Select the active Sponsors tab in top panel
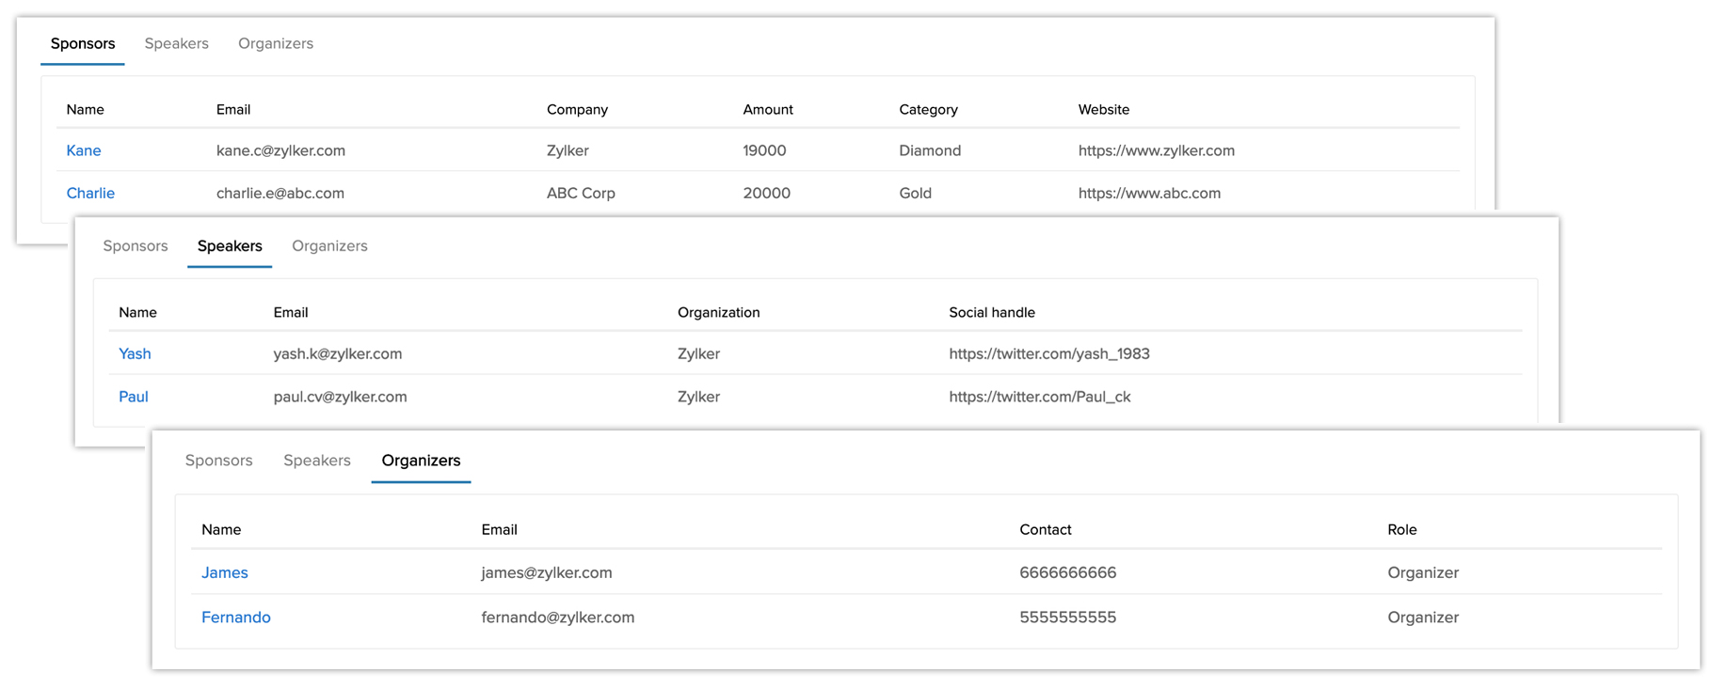The width and height of the screenshot is (1727, 688). 83,44
